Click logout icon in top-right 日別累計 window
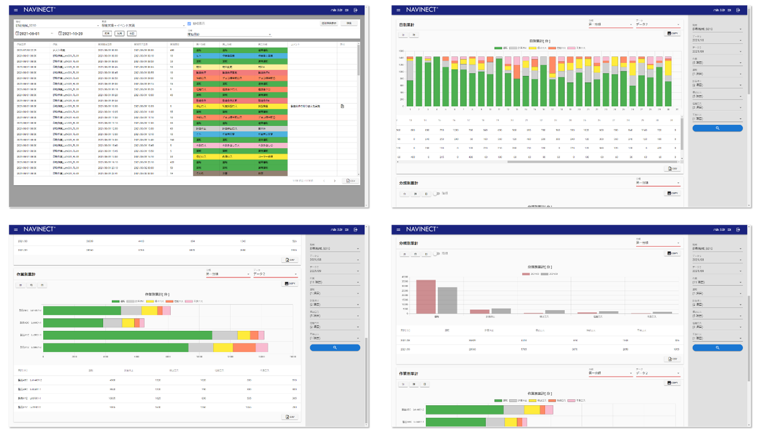Screen dimensions: 760x436 click(x=738, y=10)
